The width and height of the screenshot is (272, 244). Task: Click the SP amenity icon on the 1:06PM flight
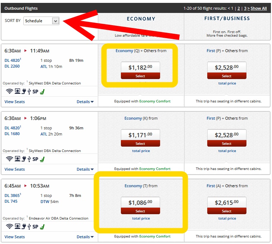tap(35, 159)
